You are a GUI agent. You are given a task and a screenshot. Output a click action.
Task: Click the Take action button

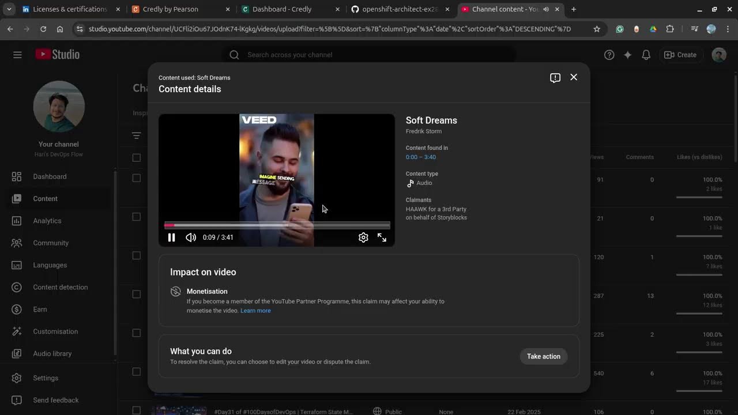coord(544,356)
